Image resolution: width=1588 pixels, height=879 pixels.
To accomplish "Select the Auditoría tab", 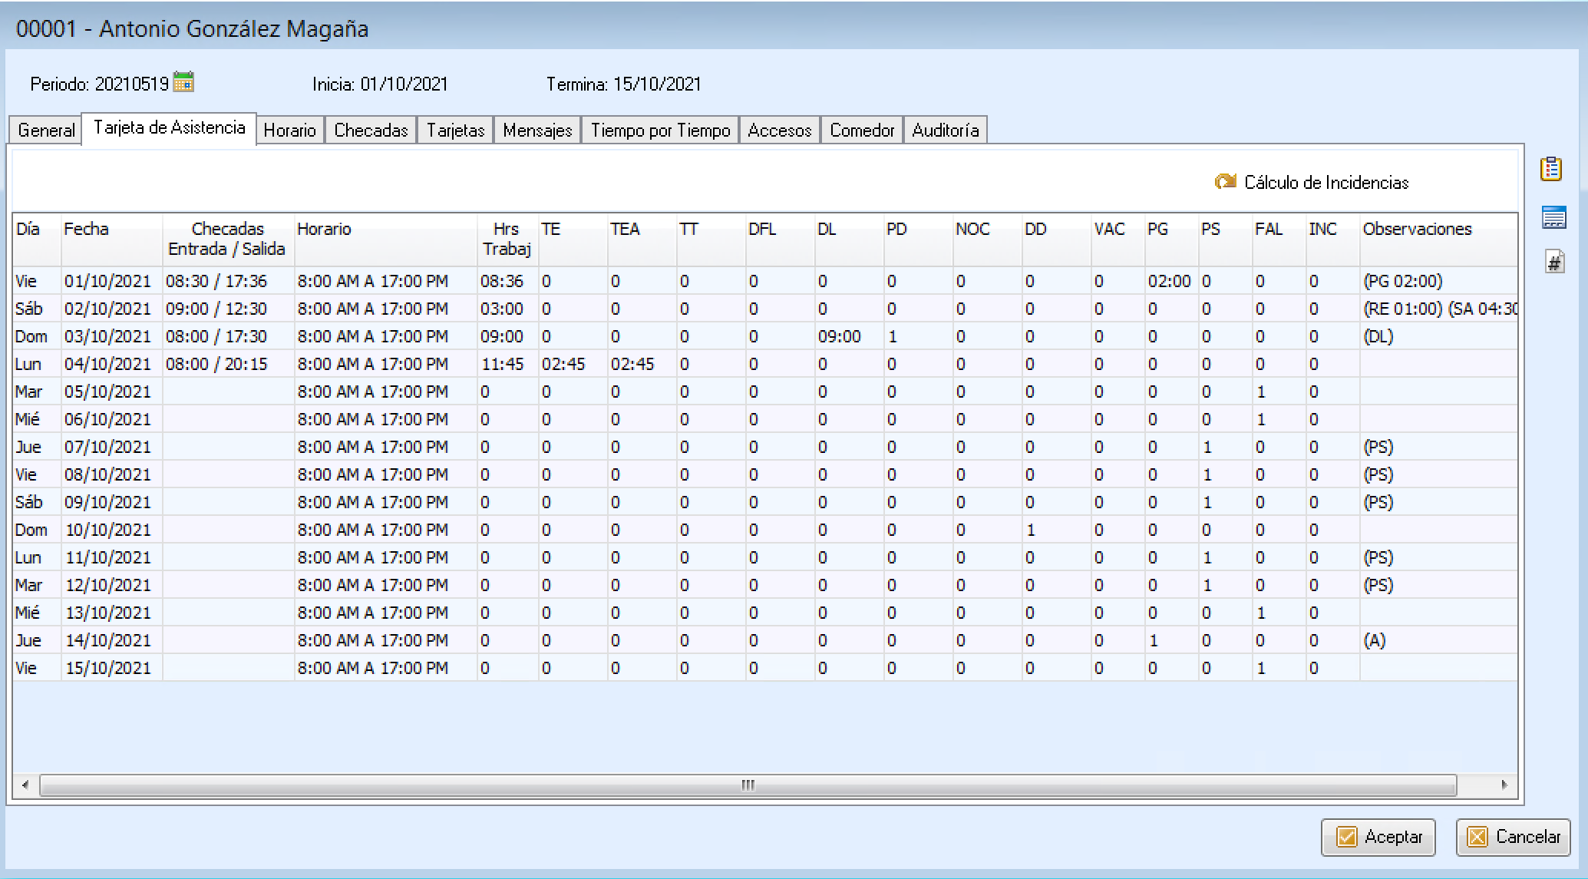I will [945, 130].
